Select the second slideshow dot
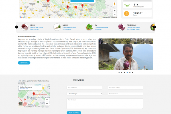The height and width of the screenshot is (114, 171). (x=122, y=73)
